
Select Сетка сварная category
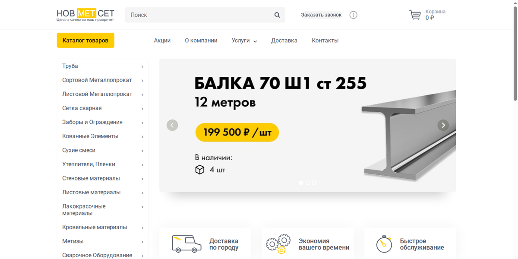tap(82, 108)
